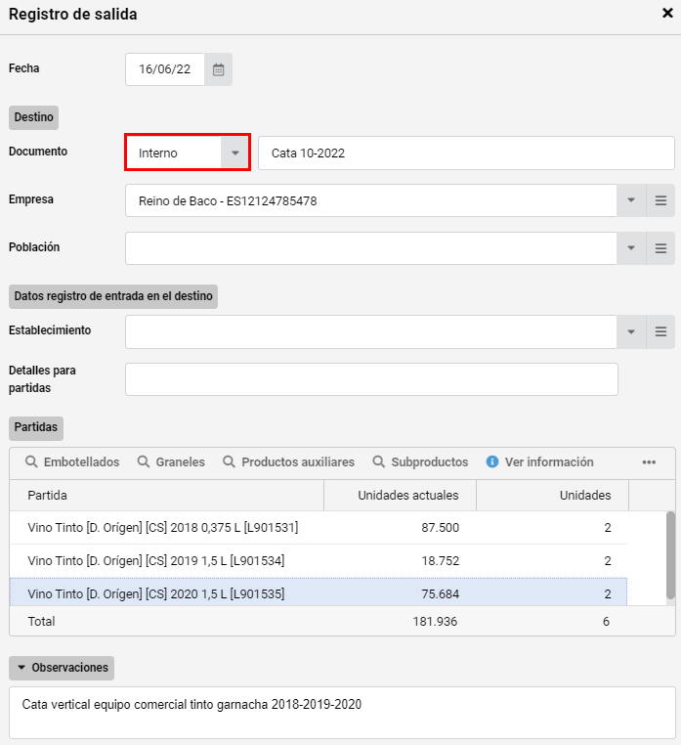Click the Observaciones text area

click(x=342, y=713)
